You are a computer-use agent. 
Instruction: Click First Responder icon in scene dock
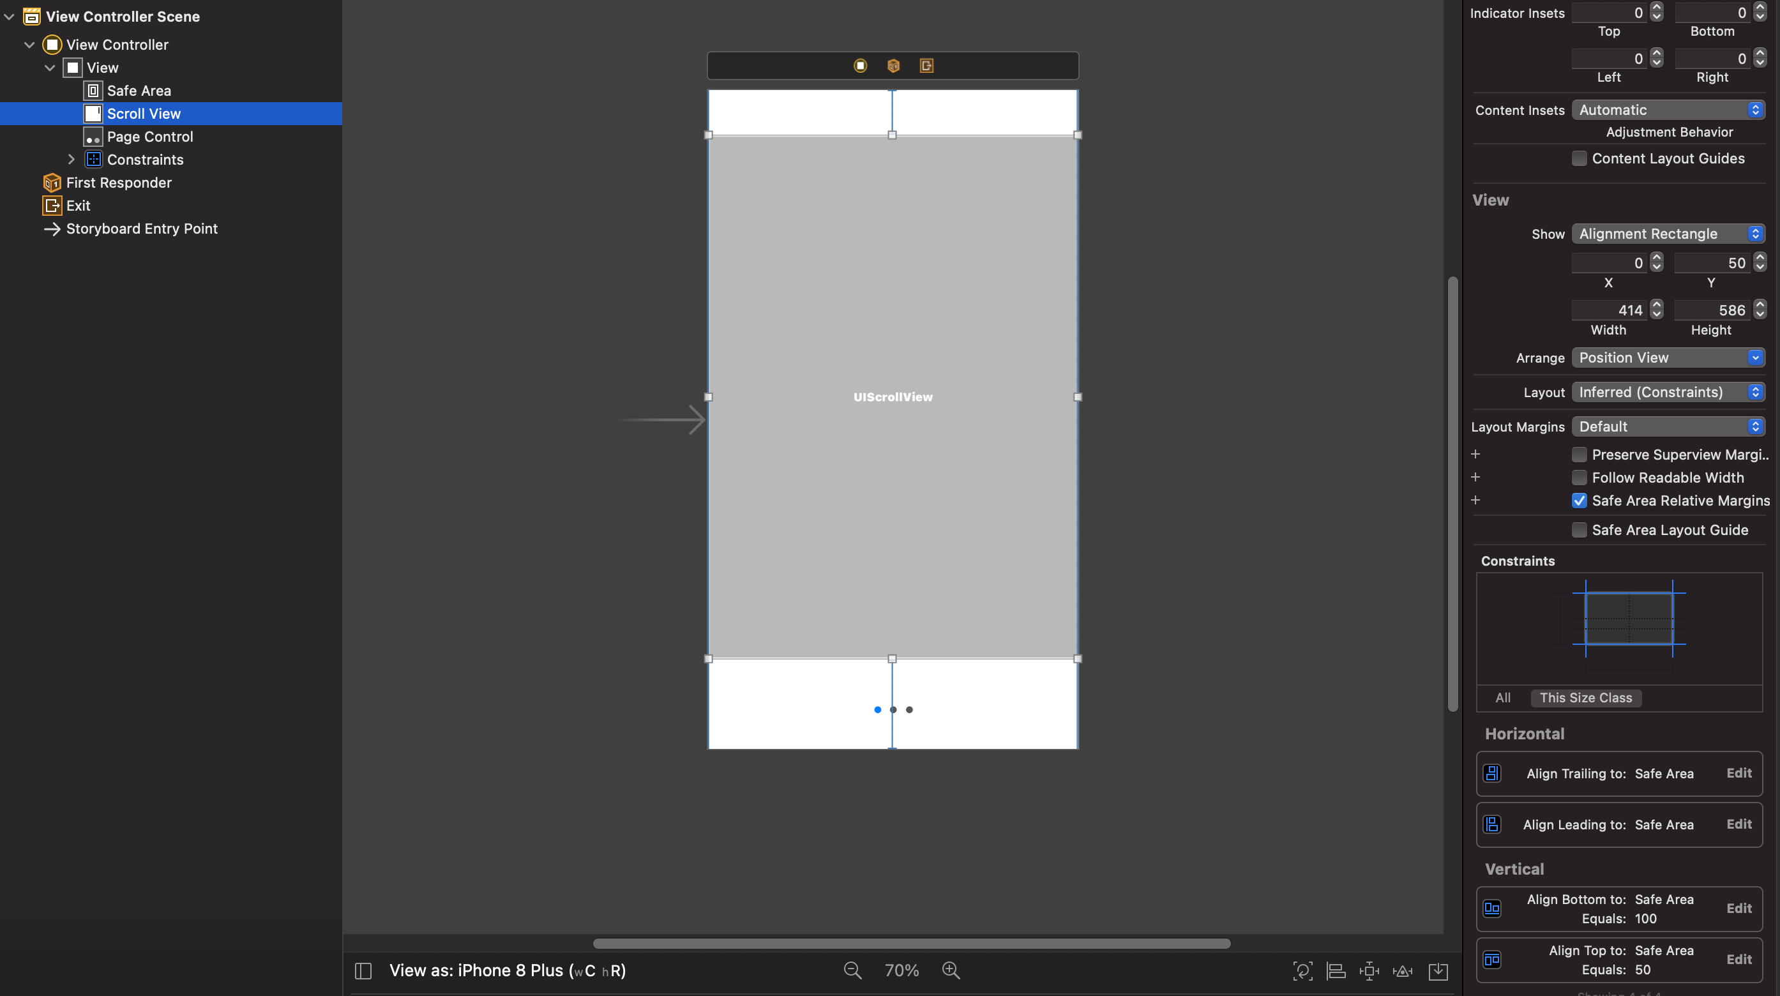[893, 66]
